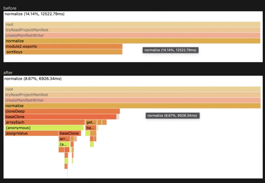The width and height of the screenshot is (265, 183).
Task: Click the wide green (anonymous) frame
Action: click(44, 128)
